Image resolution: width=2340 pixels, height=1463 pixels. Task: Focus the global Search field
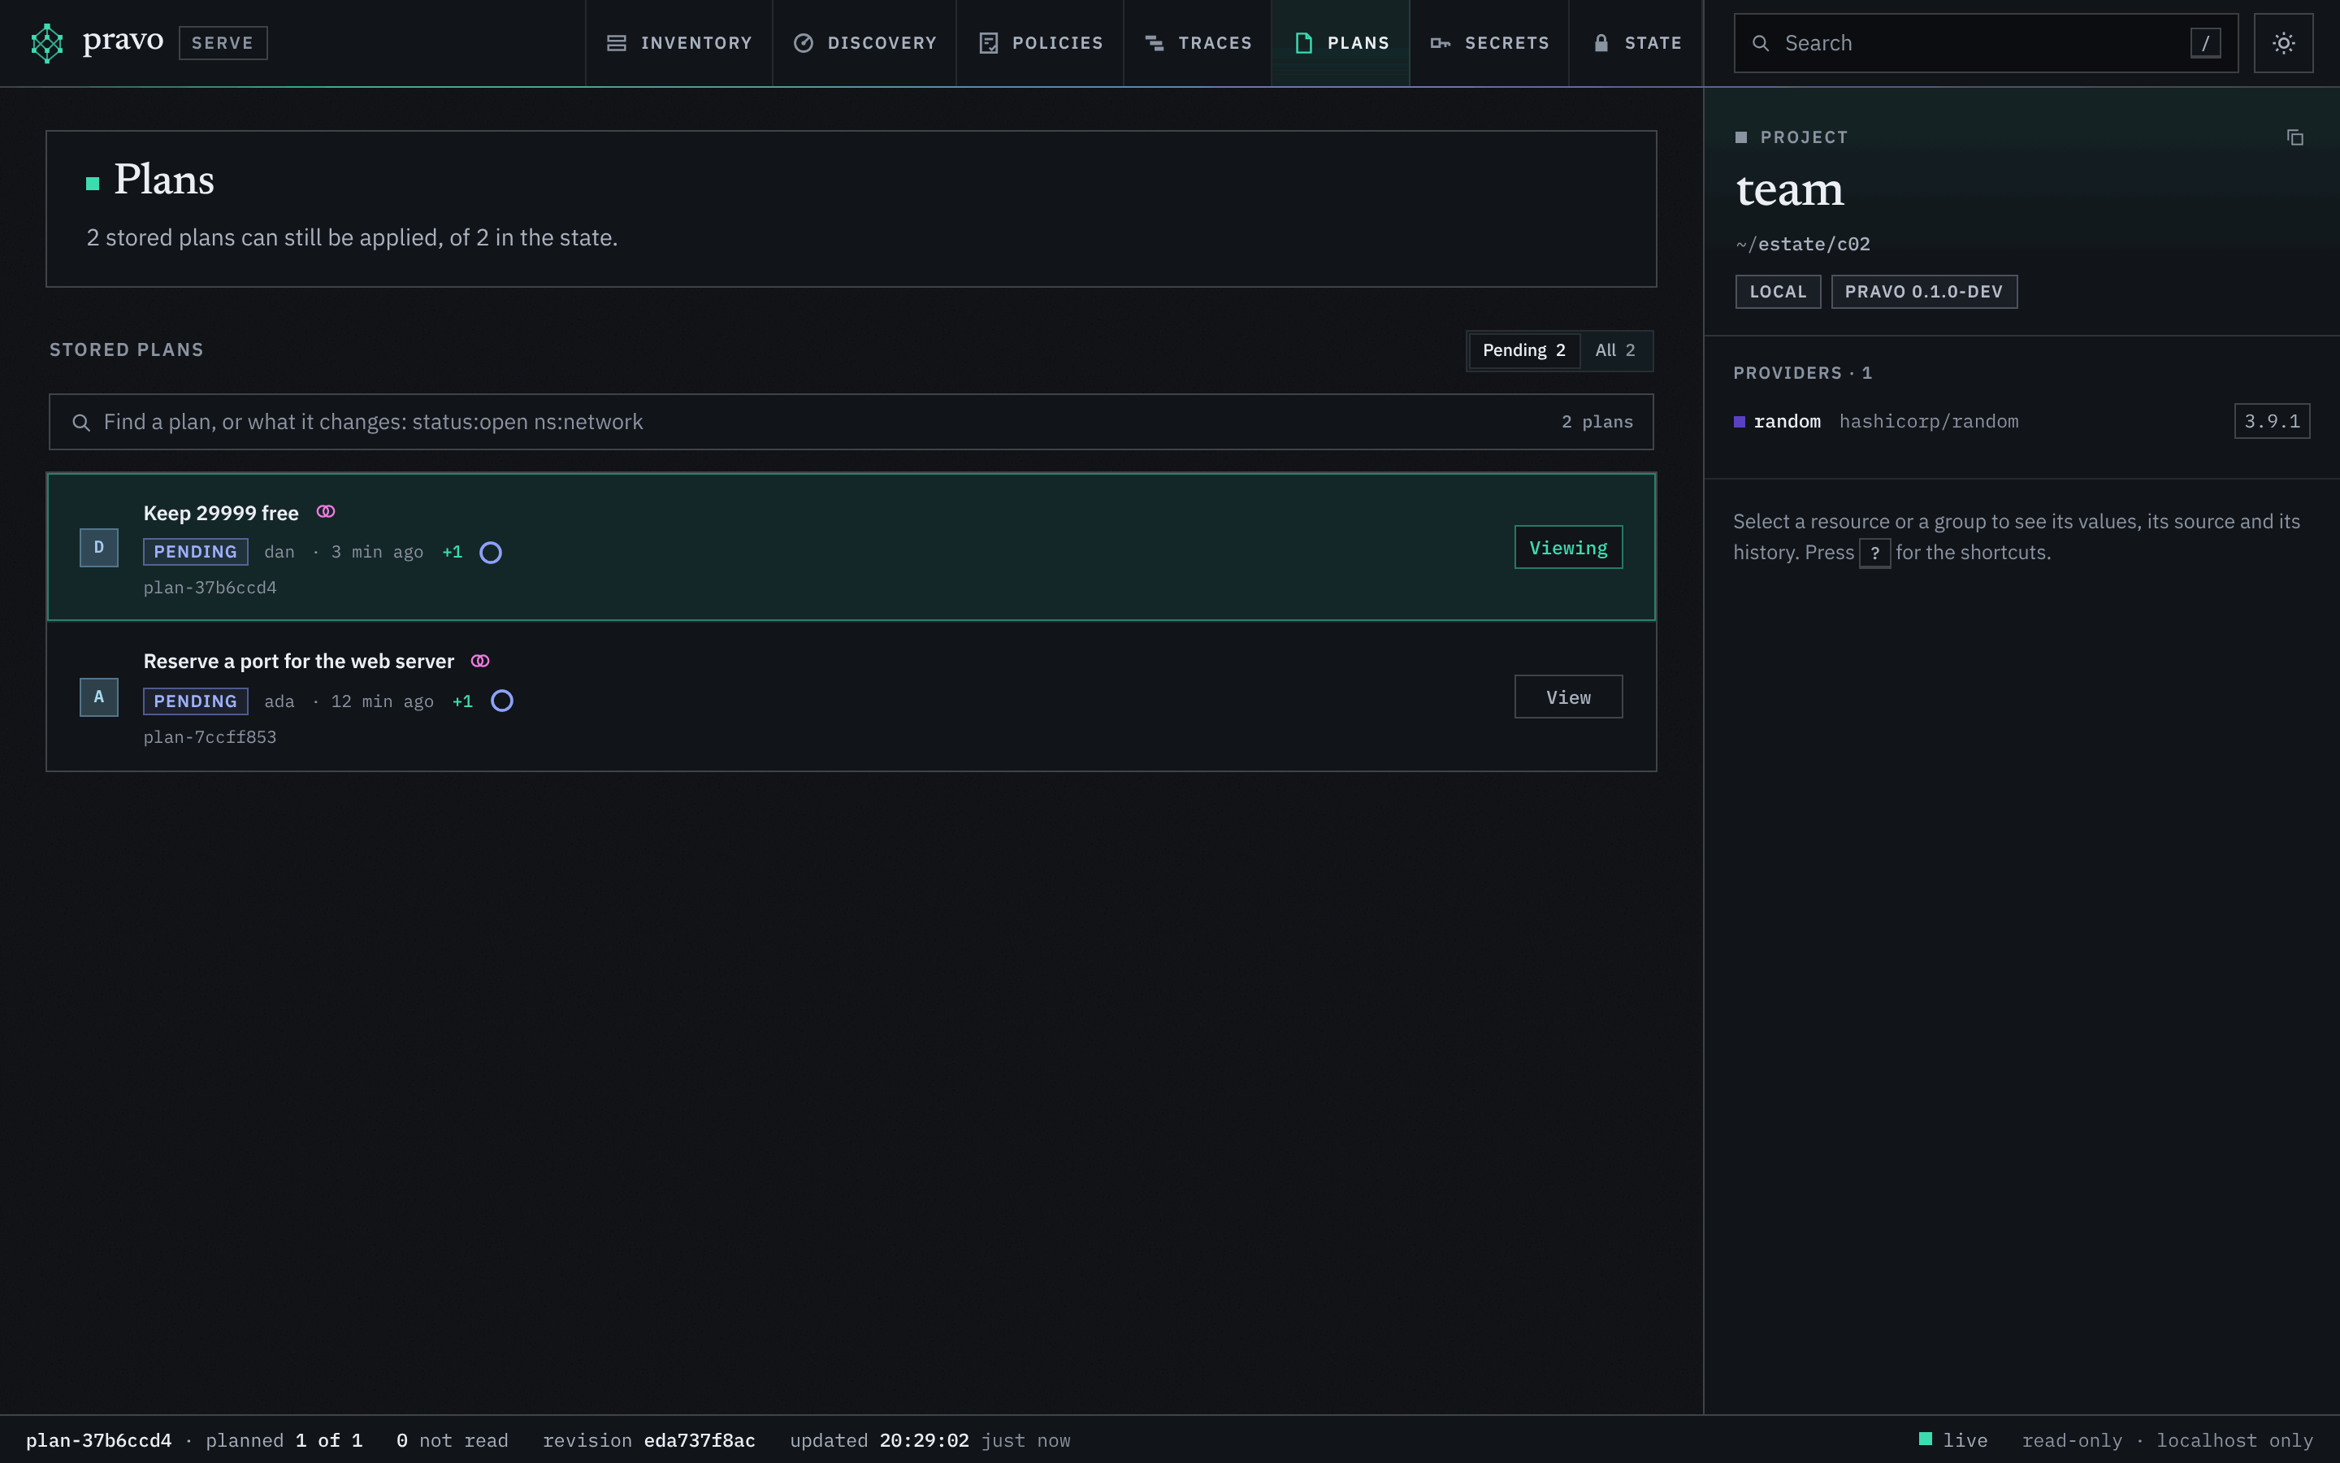pos(1986,42)
